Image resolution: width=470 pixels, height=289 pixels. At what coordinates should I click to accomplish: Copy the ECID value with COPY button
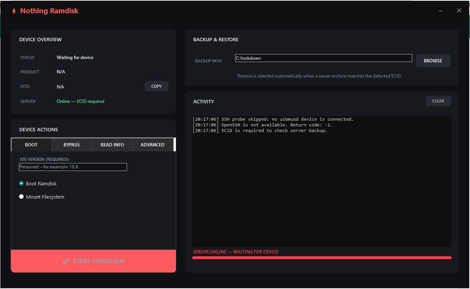click(x=157, y=86)
